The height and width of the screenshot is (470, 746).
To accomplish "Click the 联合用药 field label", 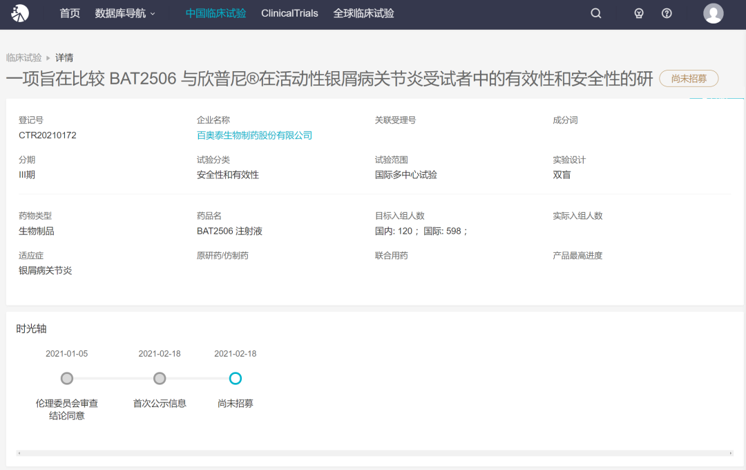I will pyautogui.click(x=391, y=256).
